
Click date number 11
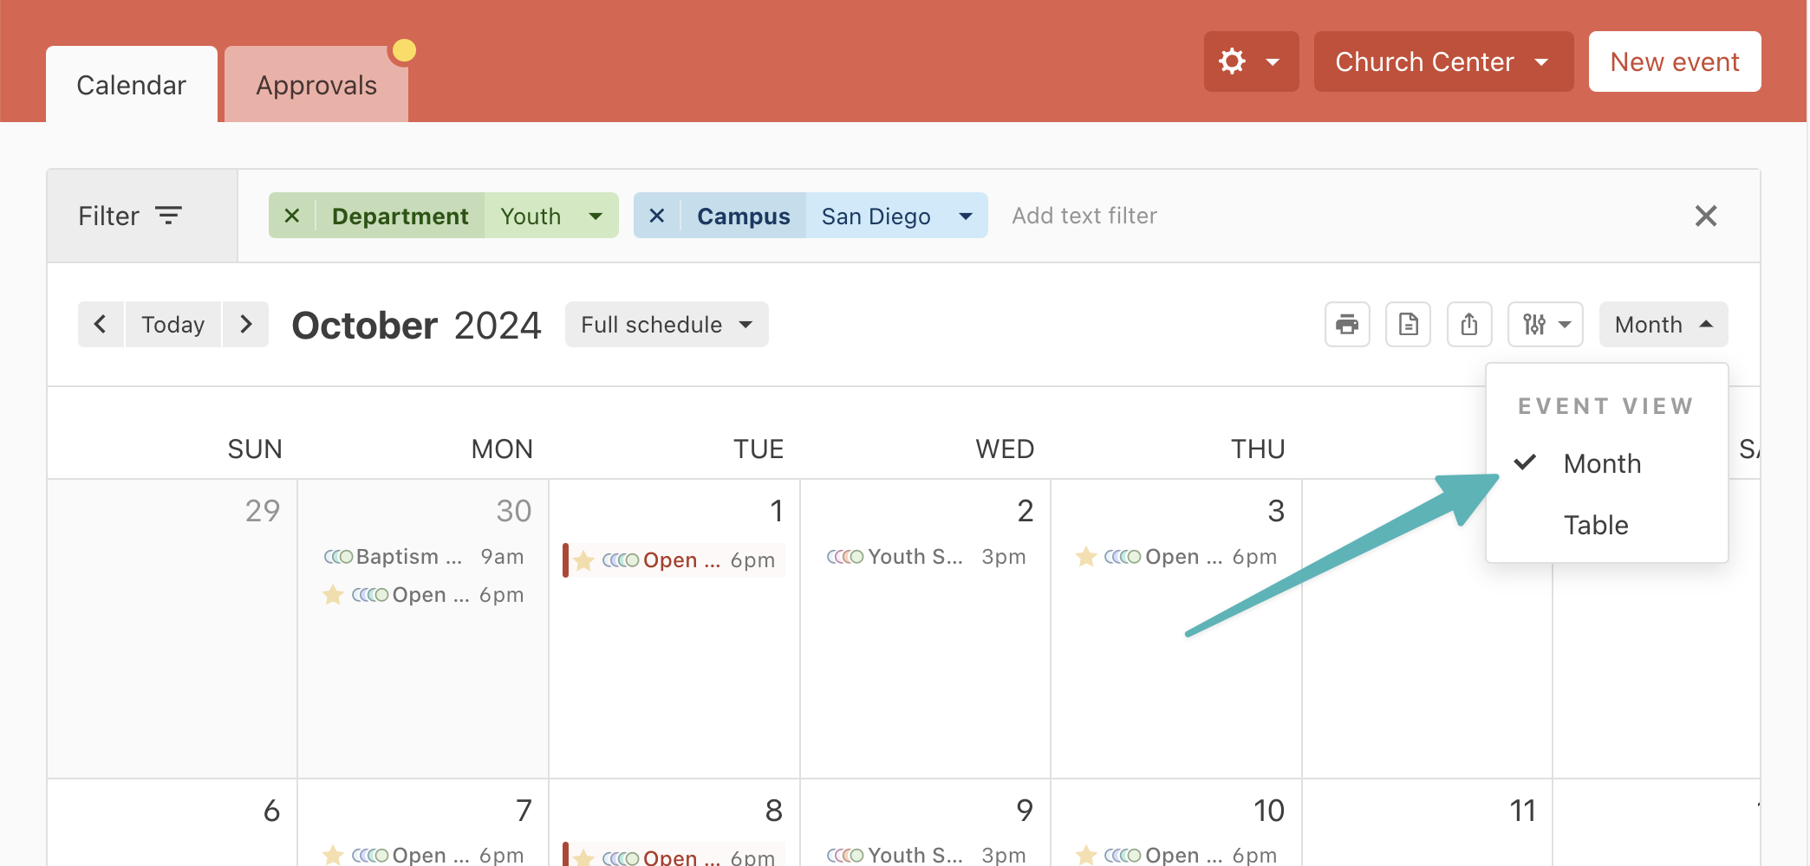pyautogui.click(x=1522, y=811)
